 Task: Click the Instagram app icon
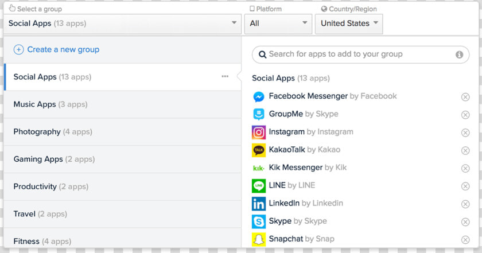point(259,132)
